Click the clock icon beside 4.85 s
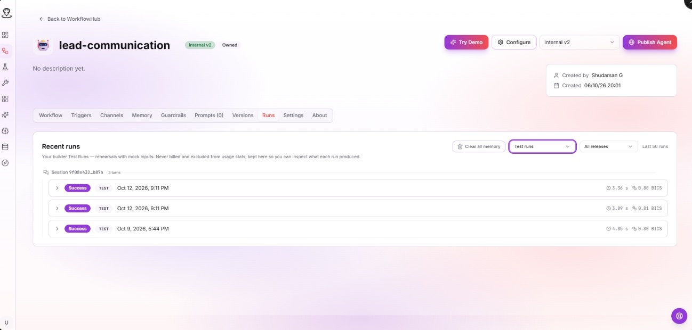The height and width of the screenshot is (330, 692). pyautogui.click(x=609, y=229)
